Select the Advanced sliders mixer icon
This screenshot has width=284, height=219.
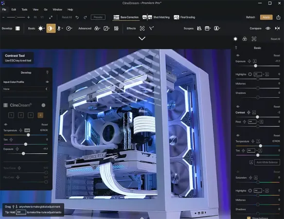(116, 28)
